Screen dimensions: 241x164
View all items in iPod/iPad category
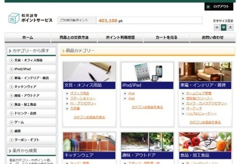(x=147, y=107)
